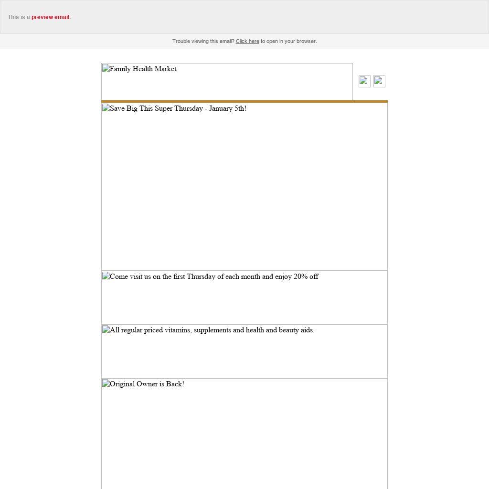Click the 'January 5th!' alt text
The image size is (489, 489).
pyautogui.click(x=227, y=108)
